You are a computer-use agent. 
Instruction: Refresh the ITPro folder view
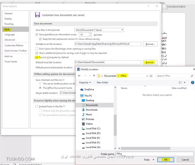pos(151,76)
